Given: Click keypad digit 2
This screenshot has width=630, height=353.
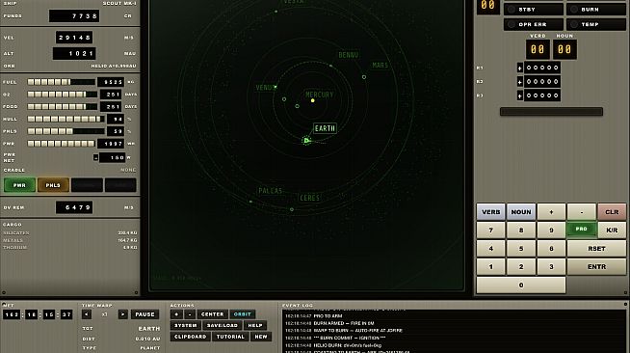Looking at the screenshot, I should [x=521, y=266].
